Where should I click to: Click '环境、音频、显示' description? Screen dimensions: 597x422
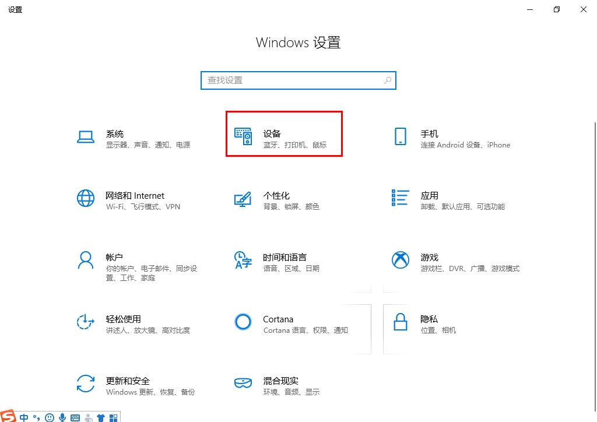coord(292,392)
